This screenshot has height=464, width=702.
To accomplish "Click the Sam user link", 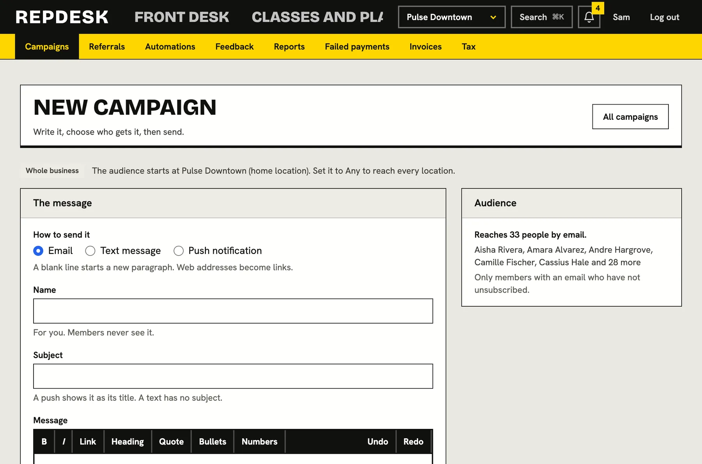I will coord(621,17).
